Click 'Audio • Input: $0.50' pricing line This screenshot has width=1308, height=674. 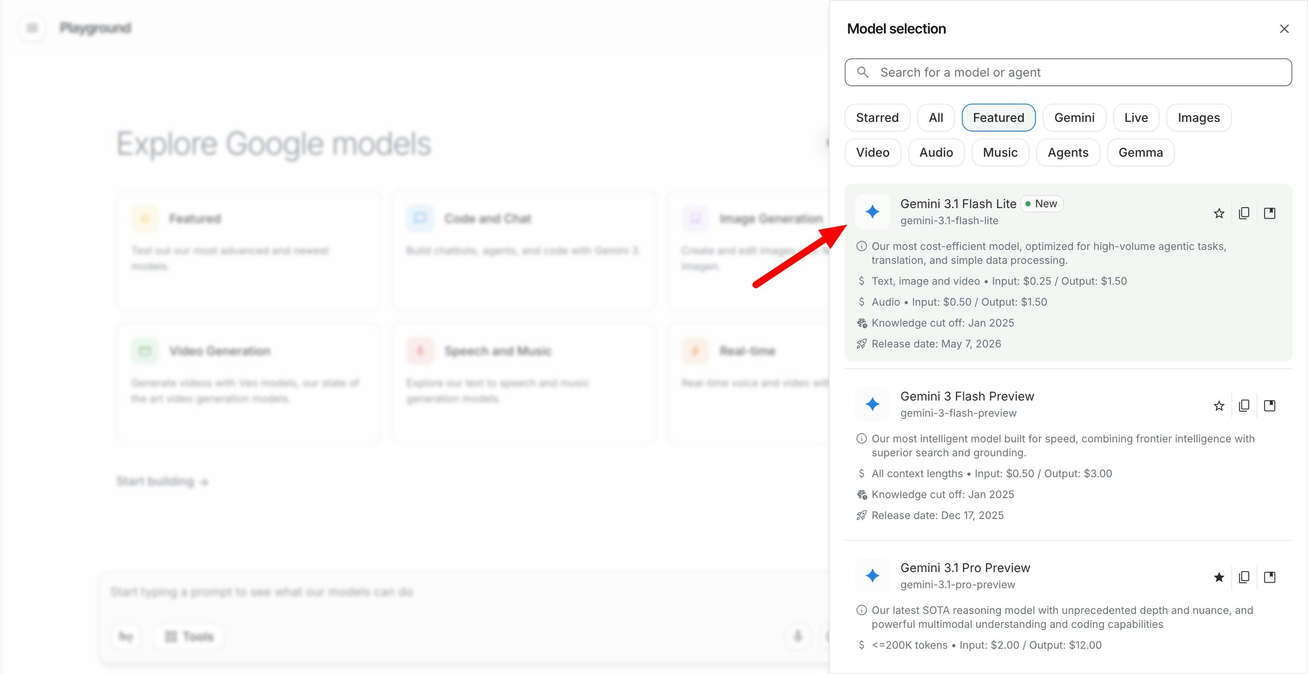coord(959,302)
